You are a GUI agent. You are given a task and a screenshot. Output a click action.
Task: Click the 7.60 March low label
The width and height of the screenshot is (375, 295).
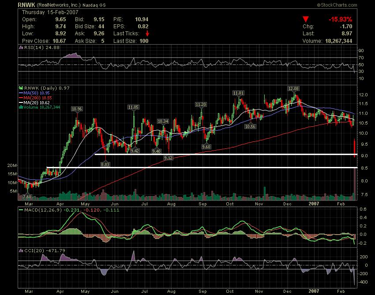[27, 197]
